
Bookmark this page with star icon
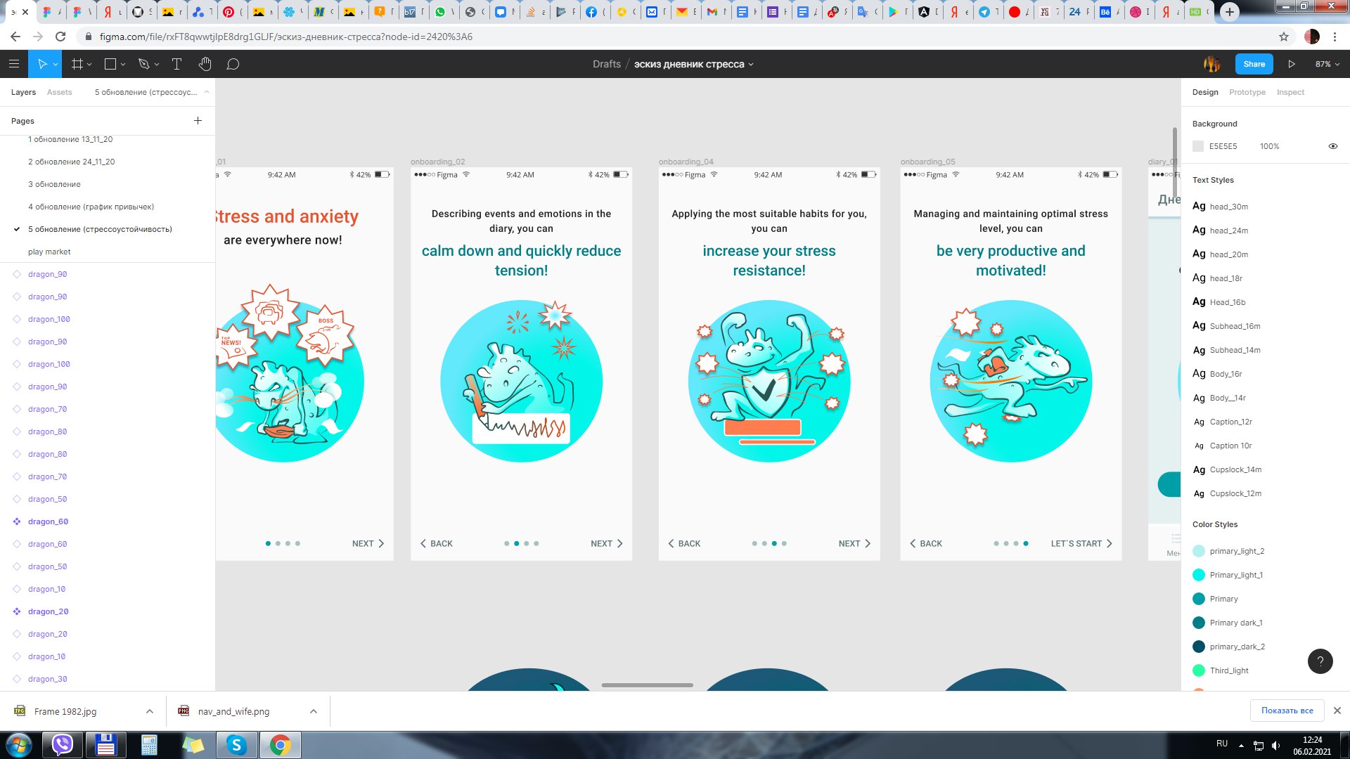pos(1284,37)
